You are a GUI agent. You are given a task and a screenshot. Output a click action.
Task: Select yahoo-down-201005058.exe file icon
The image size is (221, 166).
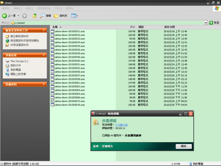(x=52, y=79)
